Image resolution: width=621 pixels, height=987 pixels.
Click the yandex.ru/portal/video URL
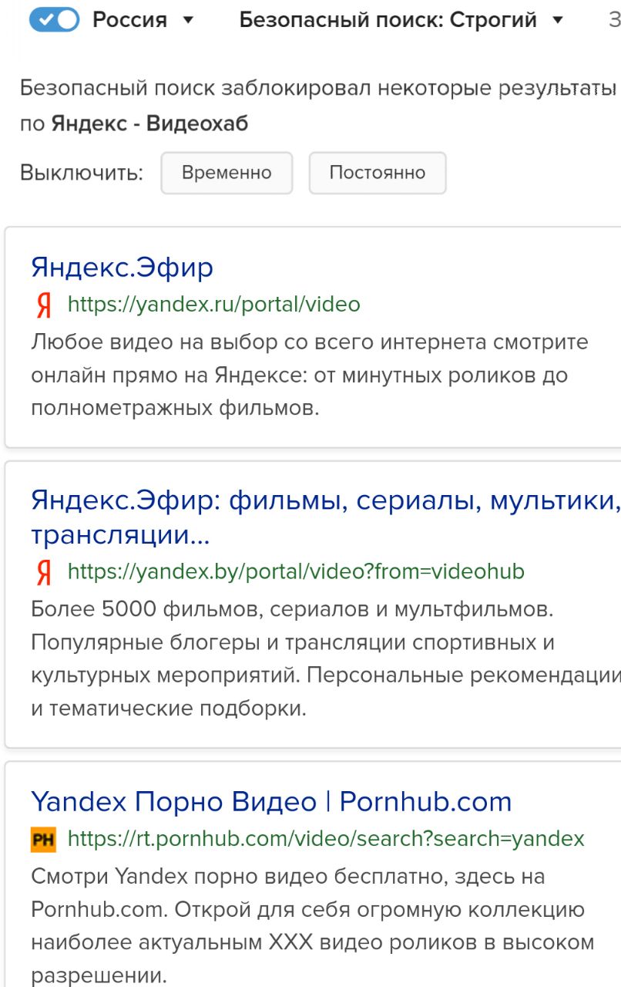coord(214,305)
